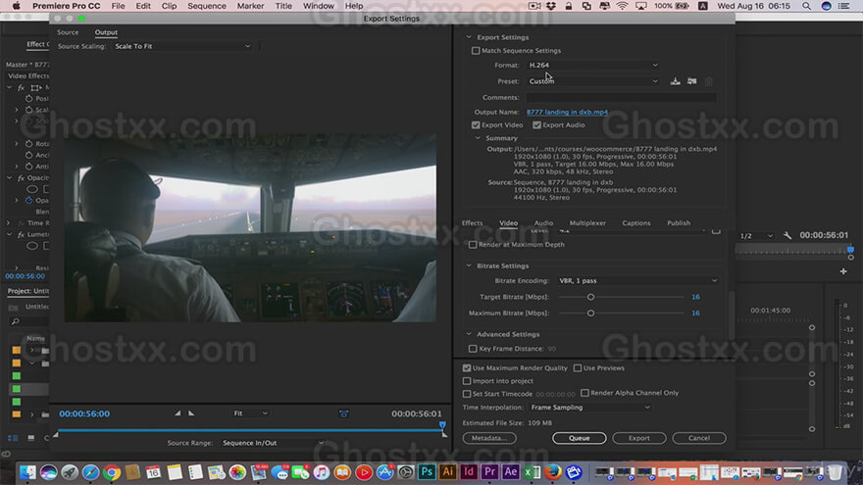This screenshot has height=485, width=863.
Task: Click the Save Preset icon
Action: 675,81
